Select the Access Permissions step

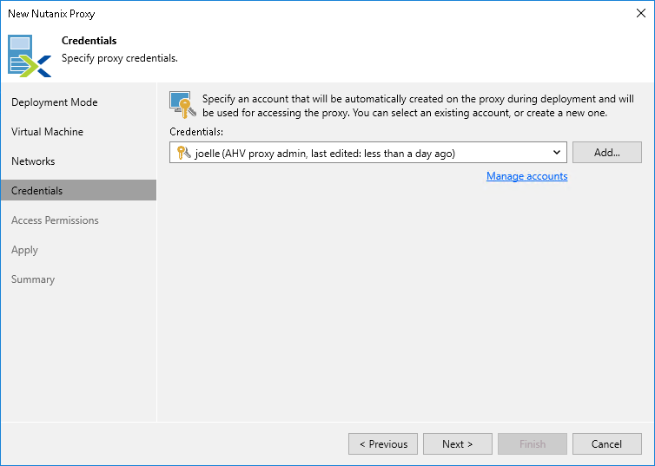point(55,220)
